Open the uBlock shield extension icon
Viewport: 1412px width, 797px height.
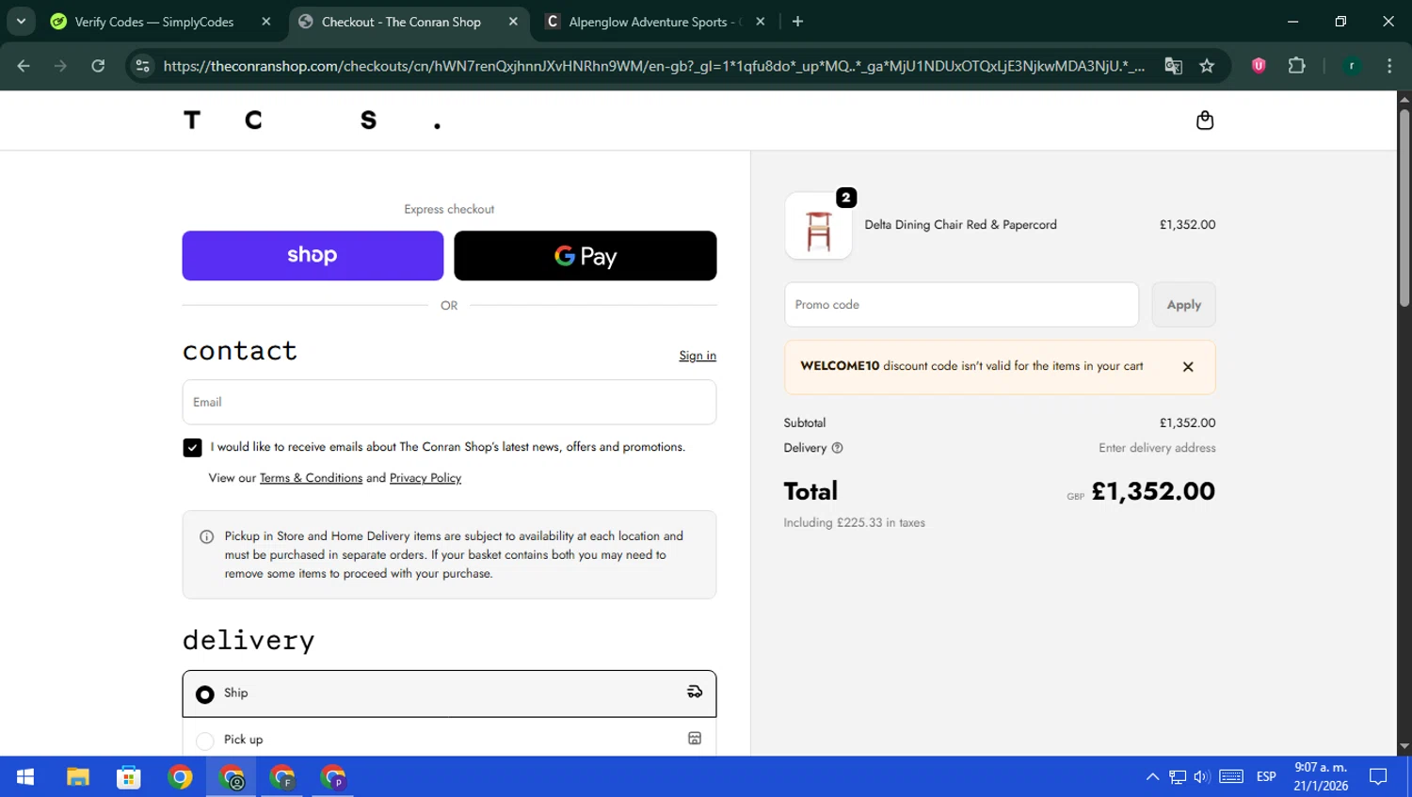[x=1259, y=66]
